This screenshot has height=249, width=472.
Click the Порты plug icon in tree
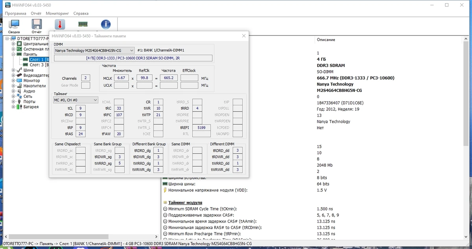click(x=20, y=102)
